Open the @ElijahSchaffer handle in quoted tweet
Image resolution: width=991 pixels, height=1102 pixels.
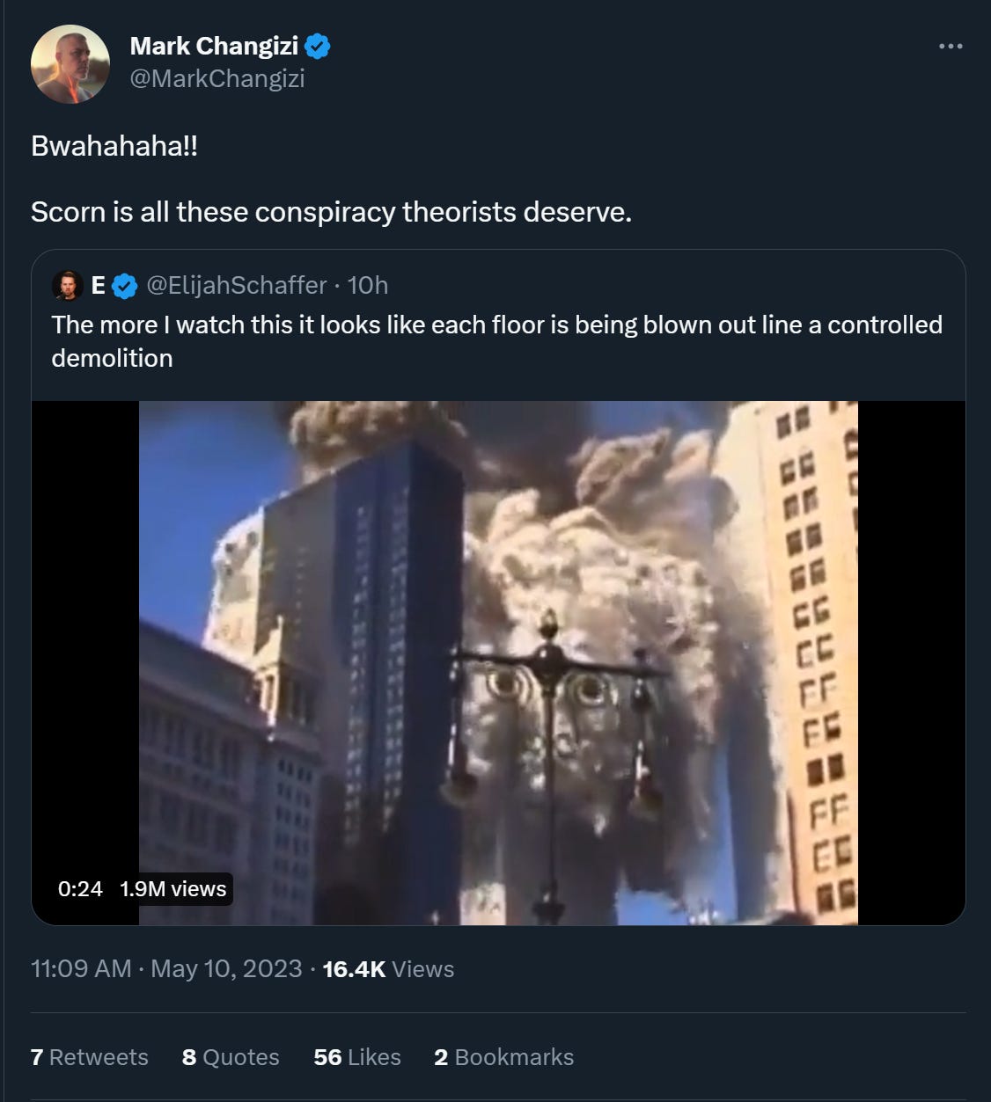click(237, 285)
